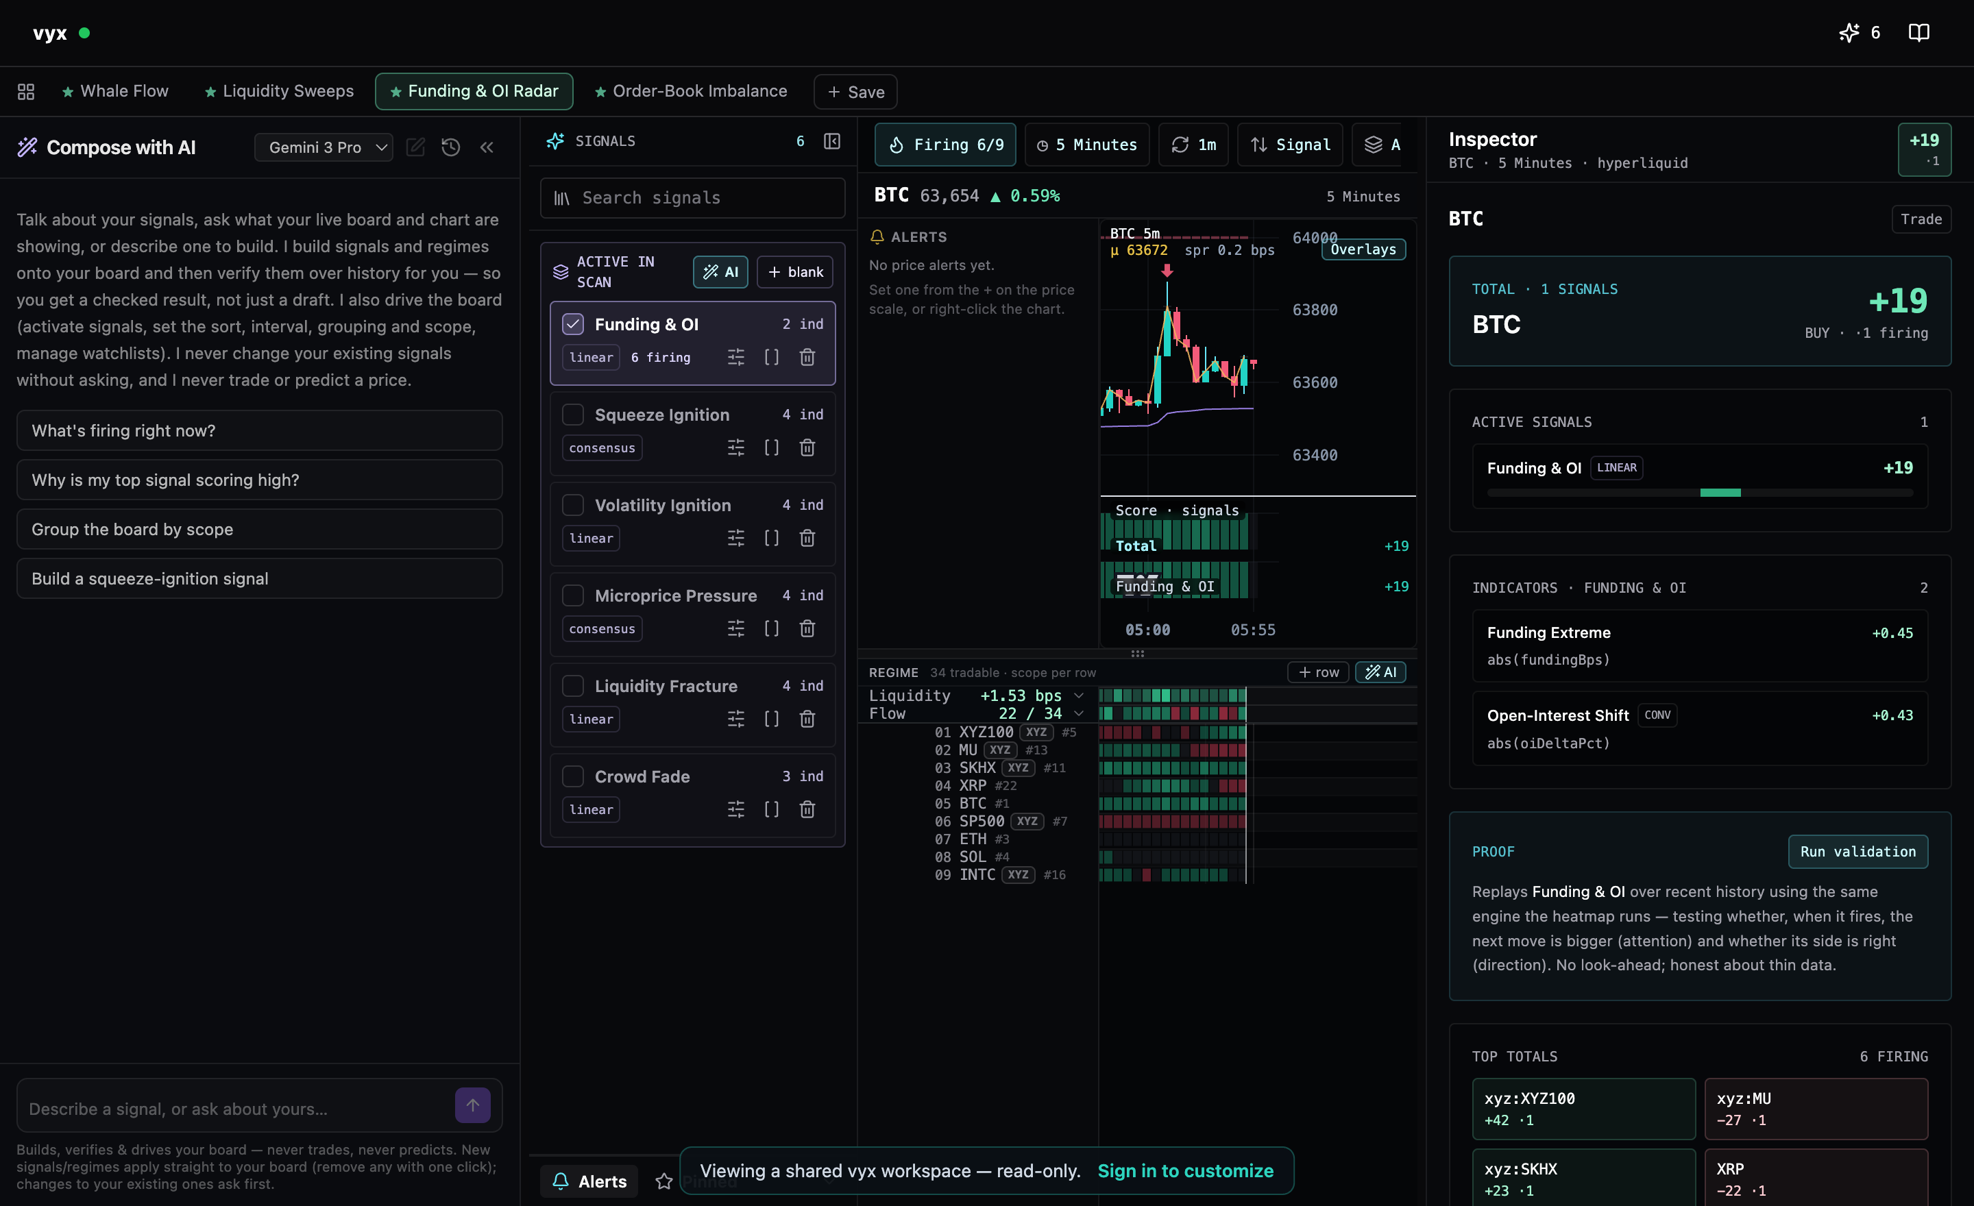Image resolution: width=1974 pixels, height=1206 pixels.
Task: Open tune sliders for Microprice Pressure
Action: click(736, 628)
